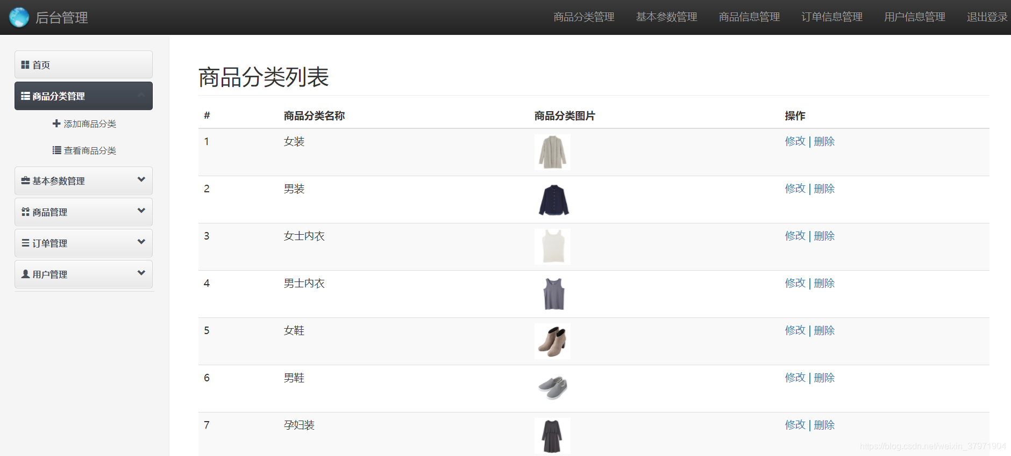Viewport: 1011px width, 456px height.
Task: Click the 女鞋 category name cell
Action: (x=294, y=330)
